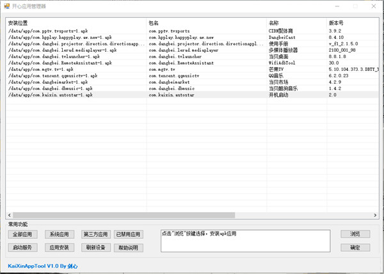Viewport: 384px width, 274px height.
Task: Confirm with the 确定 button
Action: click(355, 248)
